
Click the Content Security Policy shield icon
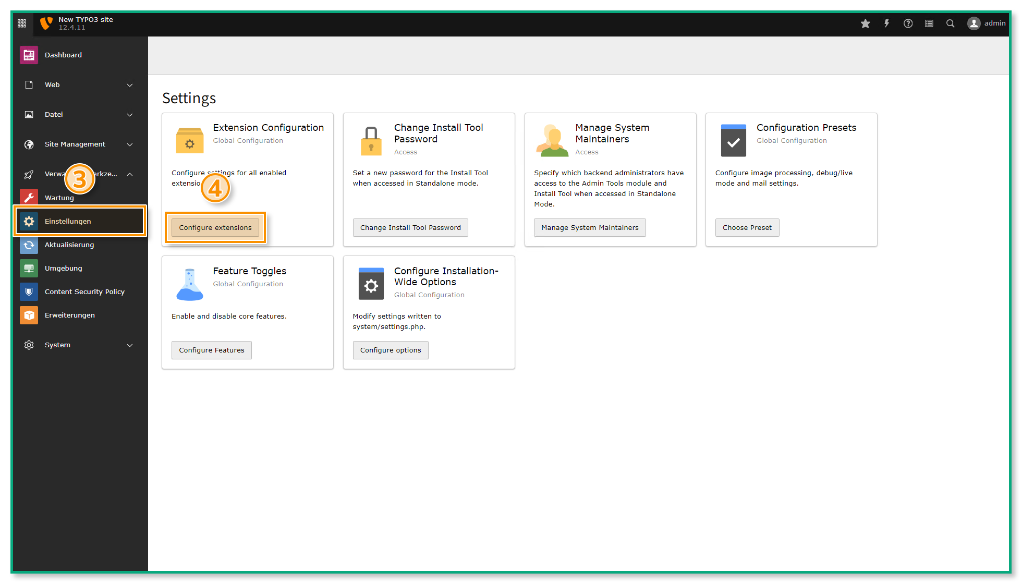click(x=29, y=291)
